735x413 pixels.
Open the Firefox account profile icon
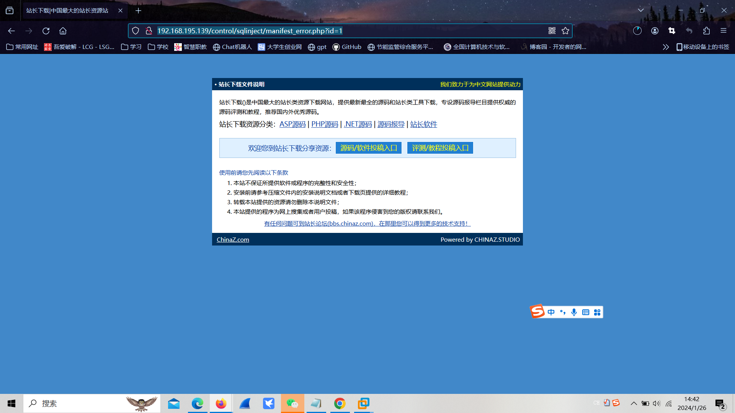[x=655, y=31]
